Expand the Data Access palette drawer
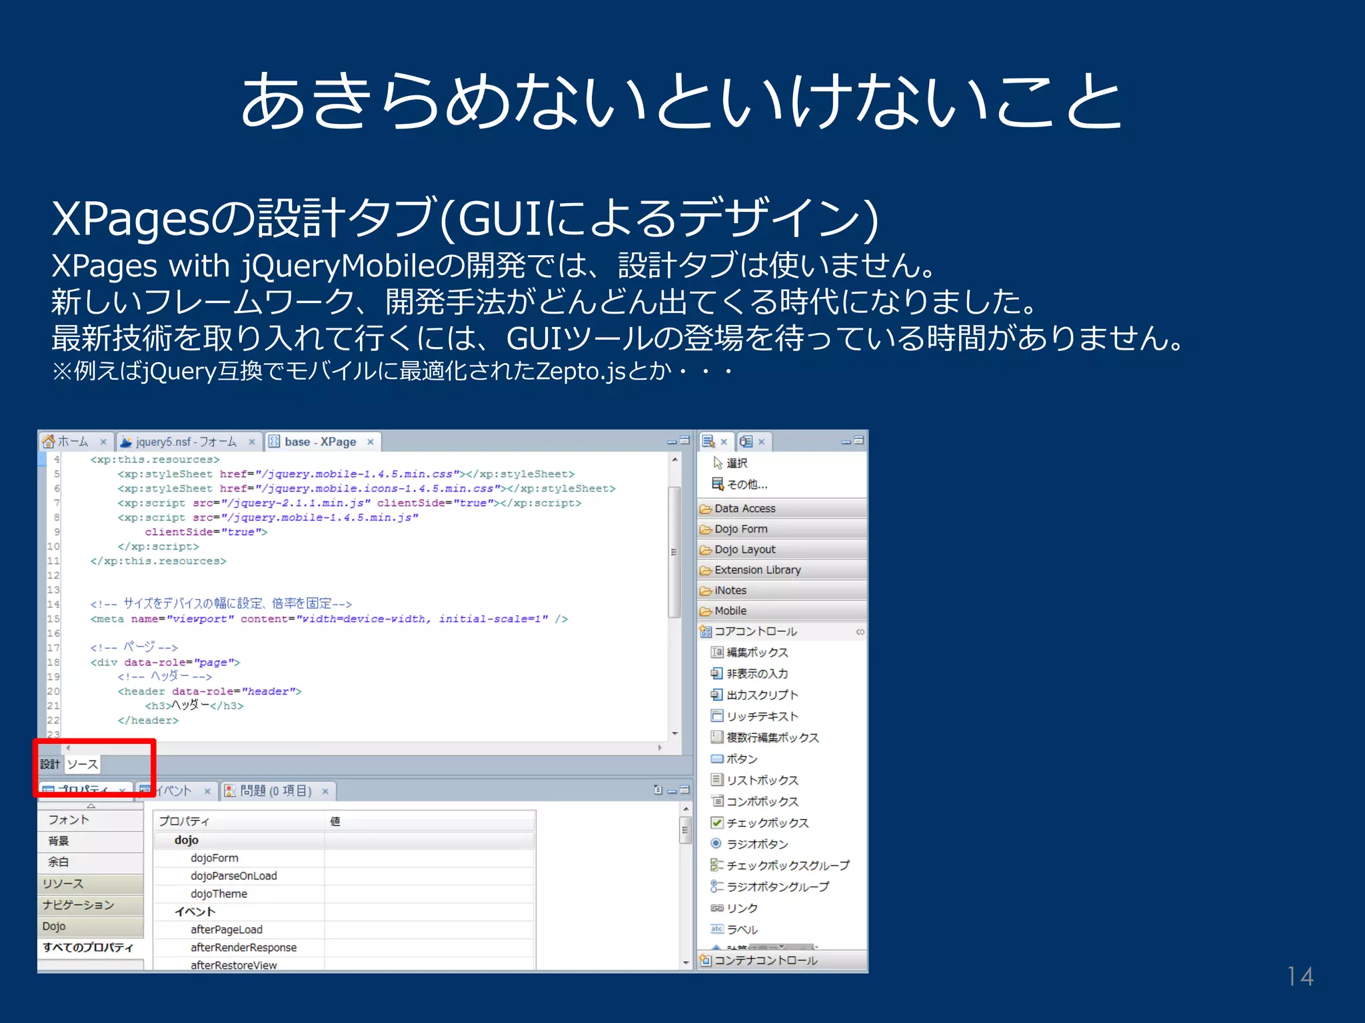The width and height of the screenshot is (1365, 1023). click(x=782, y=508)
